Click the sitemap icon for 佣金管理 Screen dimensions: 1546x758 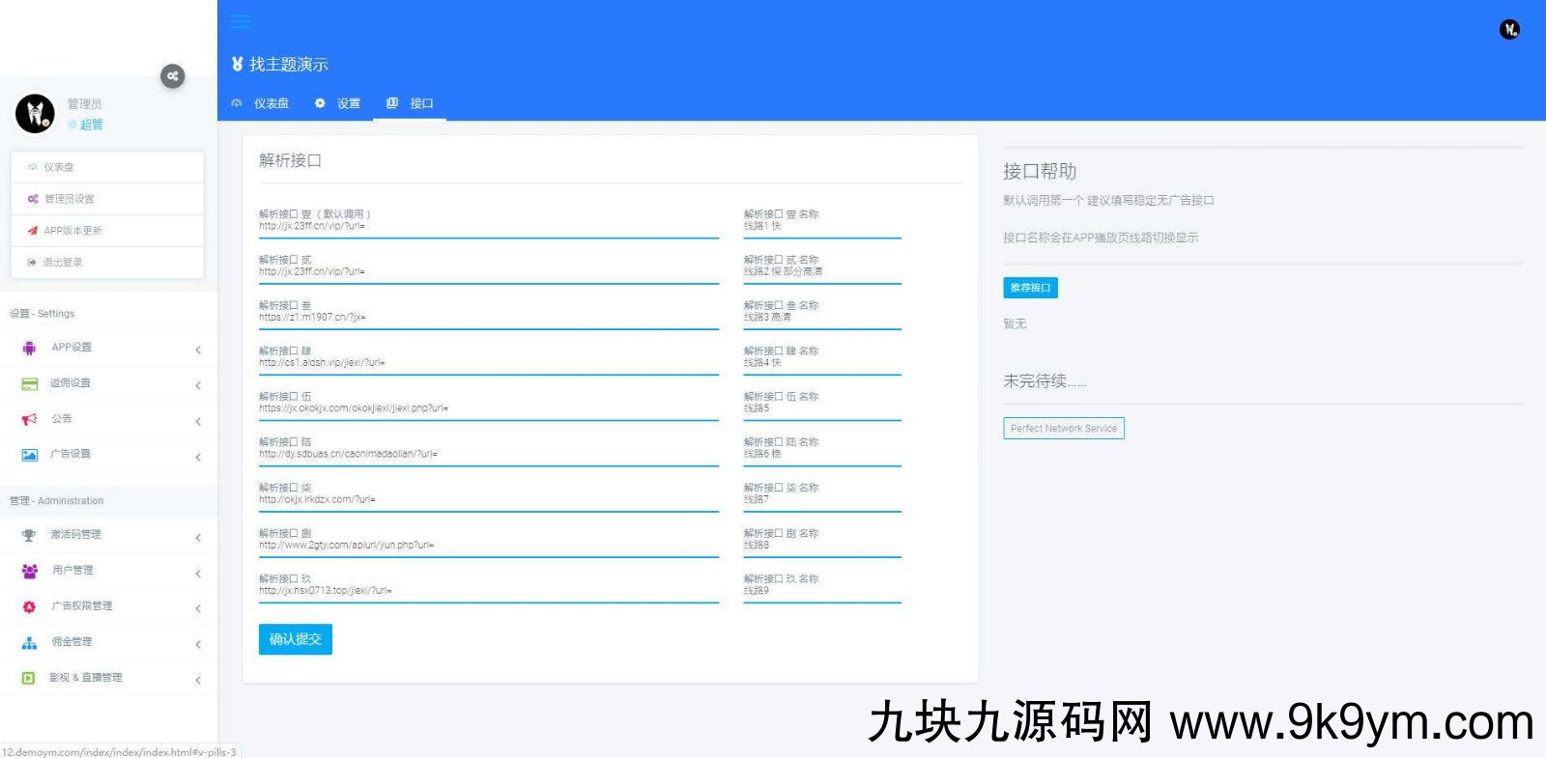pyautogui.click(x=29, y=642)
